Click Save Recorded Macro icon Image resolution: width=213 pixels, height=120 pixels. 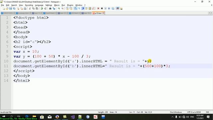pyautogui.click(x=113, y=9)
